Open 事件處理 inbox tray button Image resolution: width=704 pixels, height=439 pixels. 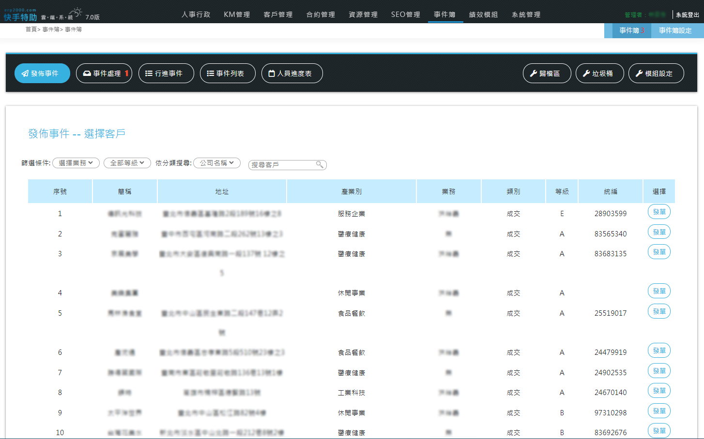[x=104, y=73]
